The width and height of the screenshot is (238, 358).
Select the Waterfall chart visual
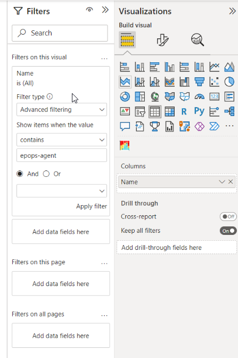pyautogui.click(x=184, y=82)
